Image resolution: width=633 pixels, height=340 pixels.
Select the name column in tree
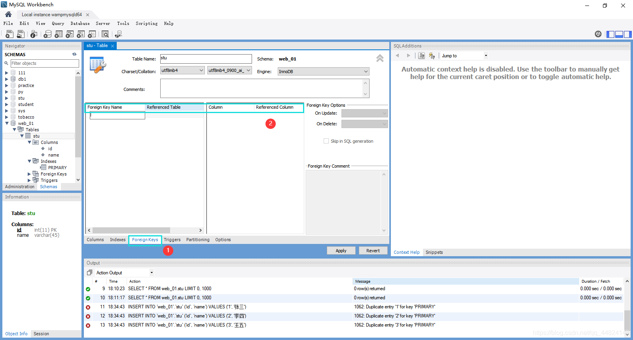53,155
